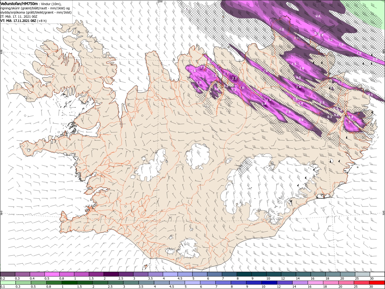Select lower legend swatch between 0.1 and 0.3
Screen dimensions: 385x289
pyautogui.click(x=8, y=283)
